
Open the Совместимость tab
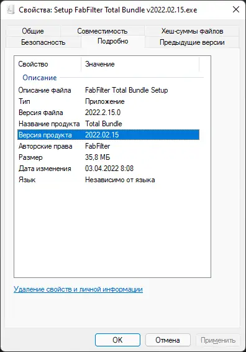coord(102,31)
